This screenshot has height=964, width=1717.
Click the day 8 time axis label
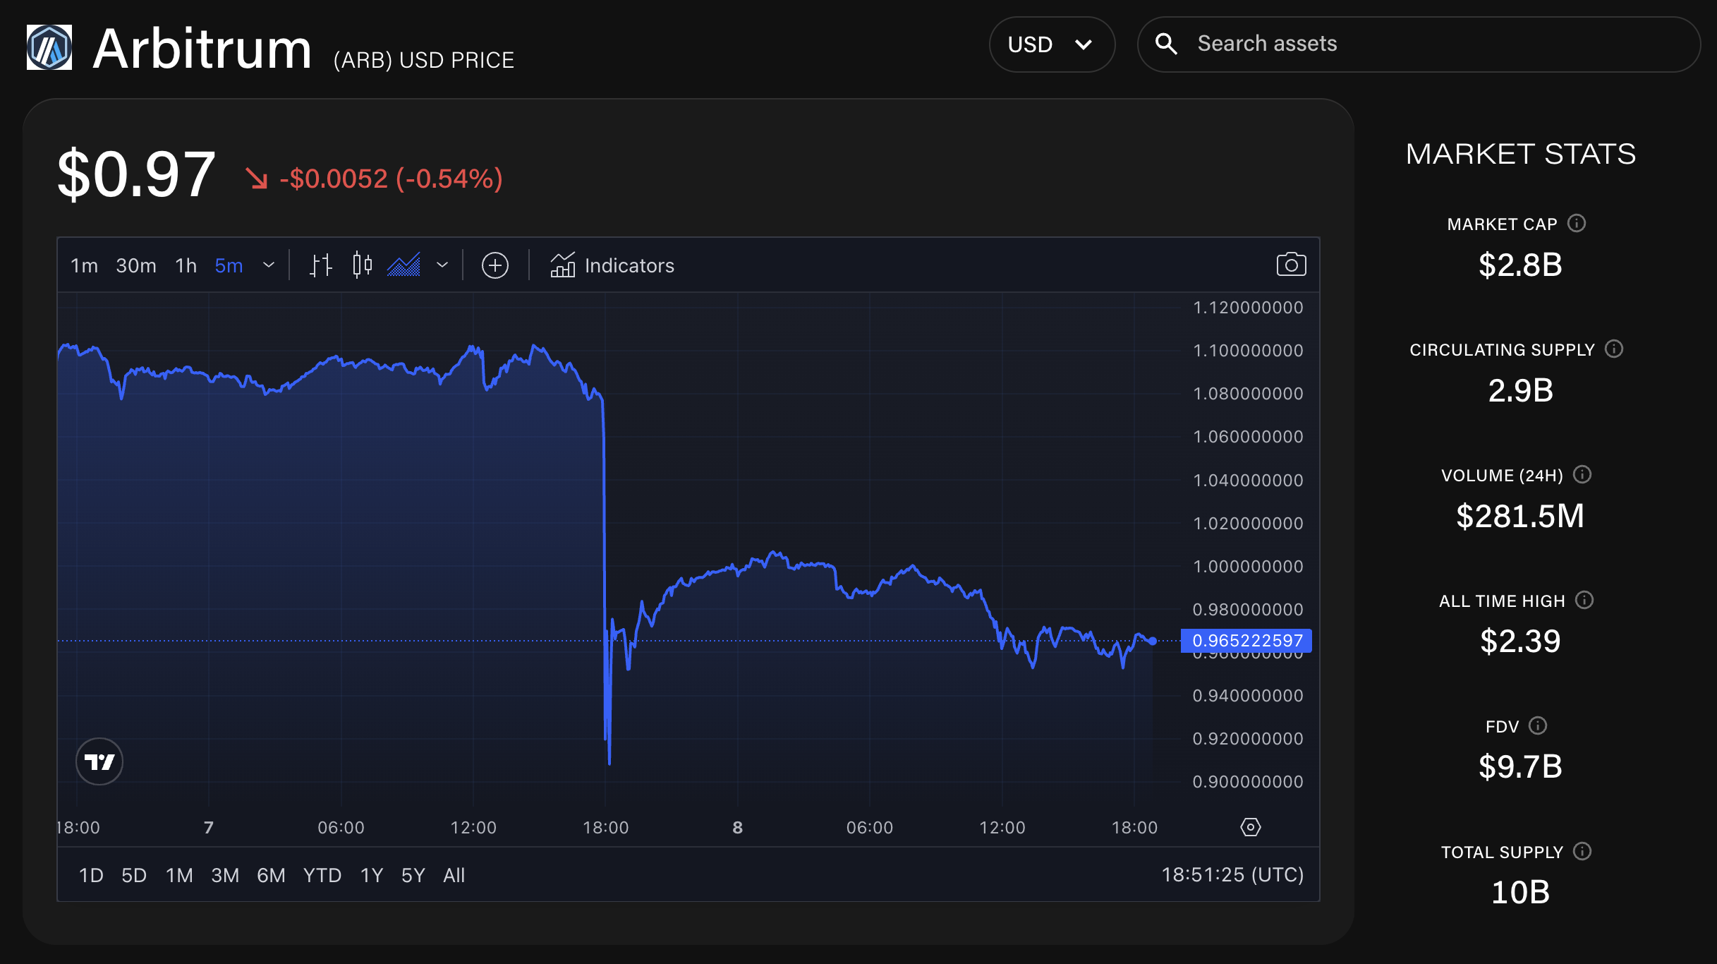click(738, 828)
